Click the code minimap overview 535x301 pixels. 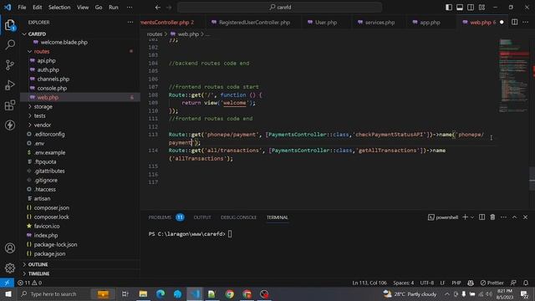point(513,75)
